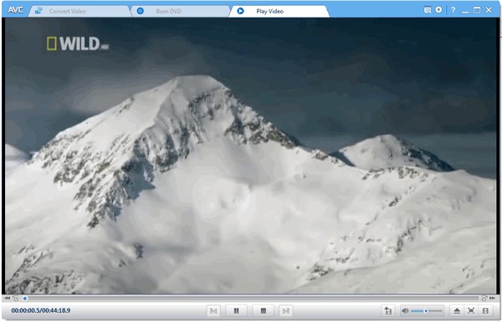The width and height of the screenshot is (502, 322).
Task: Minimize the AVC window
Action: tap(465, 11)
